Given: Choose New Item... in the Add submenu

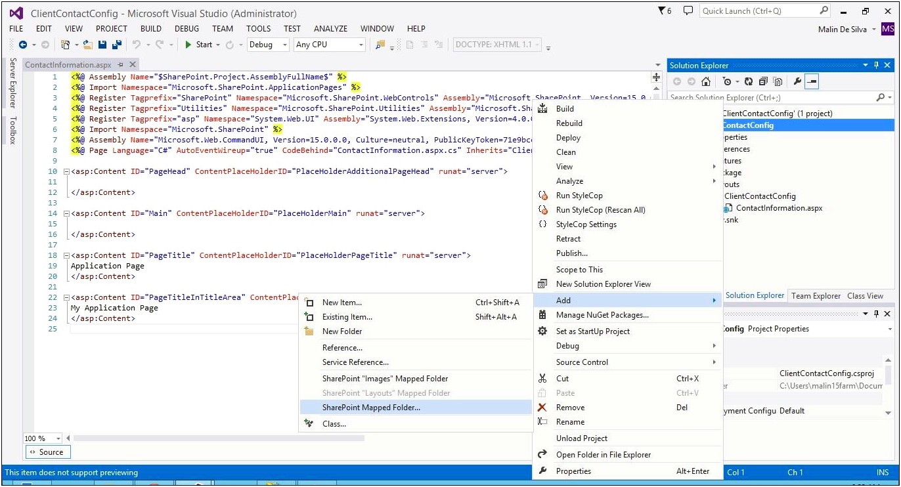Looking at the screenshot, I should point(416,303).
